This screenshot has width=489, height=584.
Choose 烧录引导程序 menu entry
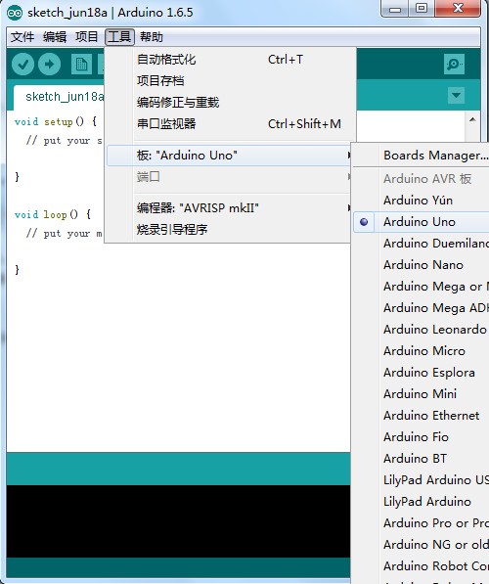tap(229, 230)
